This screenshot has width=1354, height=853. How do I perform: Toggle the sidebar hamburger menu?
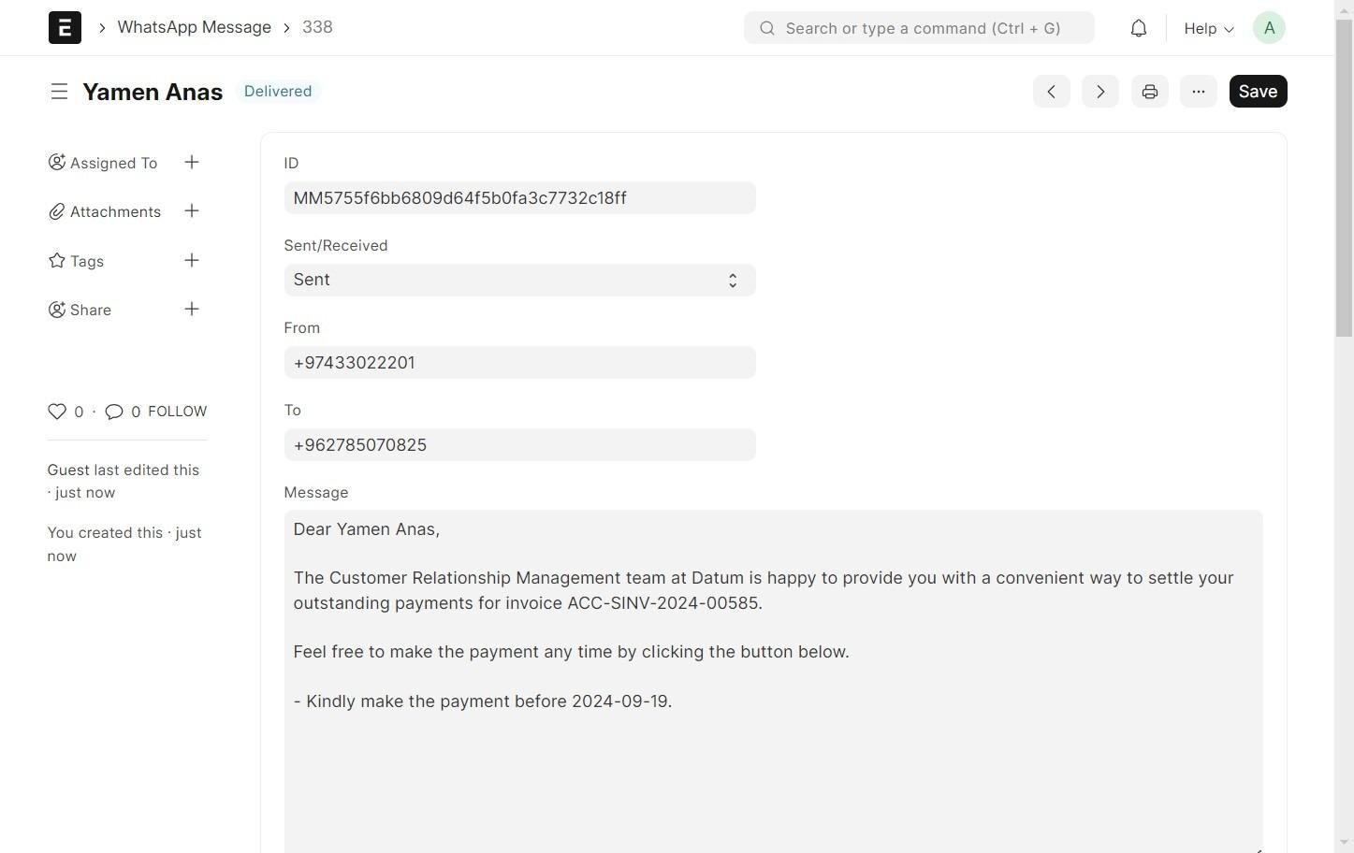(59, 92)
